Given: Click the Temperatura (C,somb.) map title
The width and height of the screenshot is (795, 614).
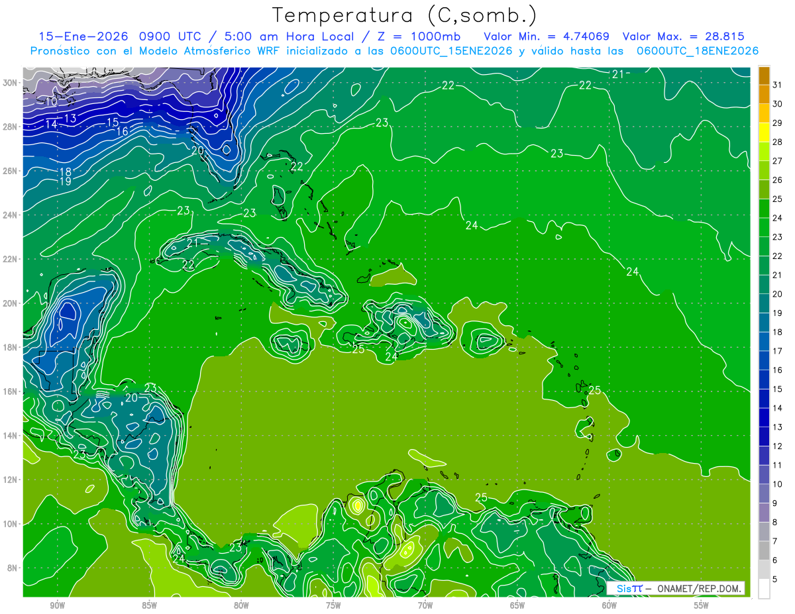Looking at the screenshot, I should point(404,15).
